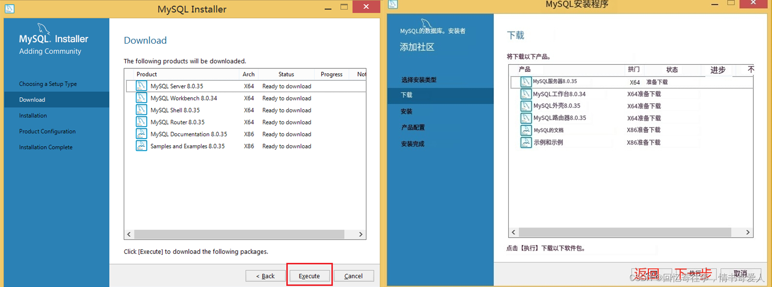Click the X86 arch cell of MySQL Documentation
Screen dimensions: 772x287
point(249,134)
